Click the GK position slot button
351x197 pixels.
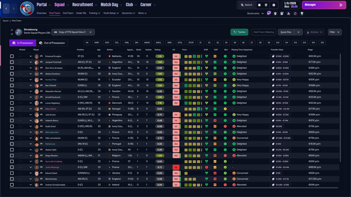click(x=87, y=43)
